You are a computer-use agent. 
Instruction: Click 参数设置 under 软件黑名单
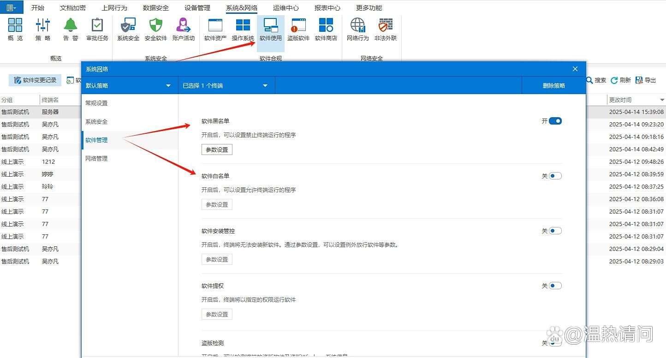click(x=216, y=149)
